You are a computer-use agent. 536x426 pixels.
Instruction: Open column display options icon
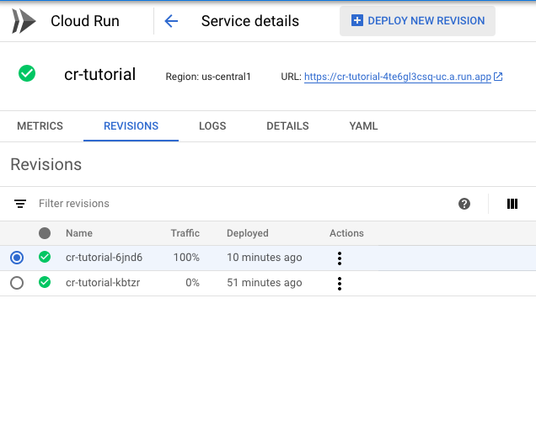click(512, 204)
